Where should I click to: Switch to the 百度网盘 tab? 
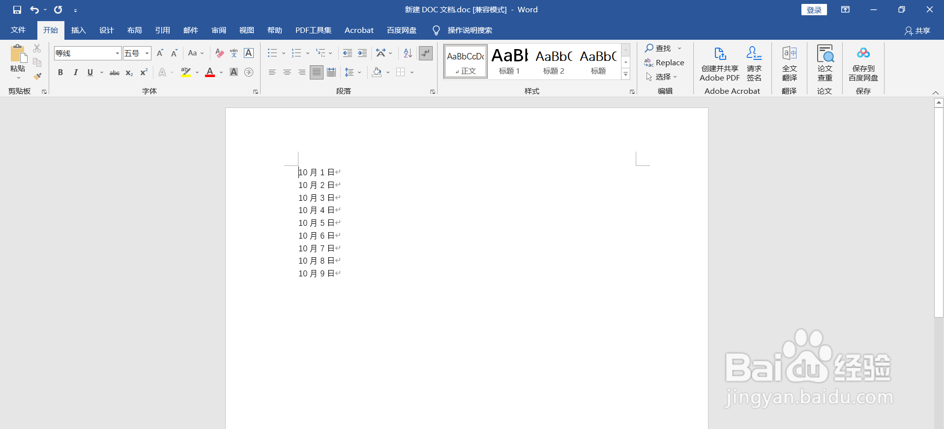pyautogui.click(x=402, y=30)
